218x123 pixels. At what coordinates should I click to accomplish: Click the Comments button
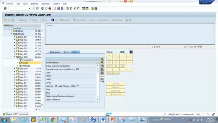pos(115,91)
